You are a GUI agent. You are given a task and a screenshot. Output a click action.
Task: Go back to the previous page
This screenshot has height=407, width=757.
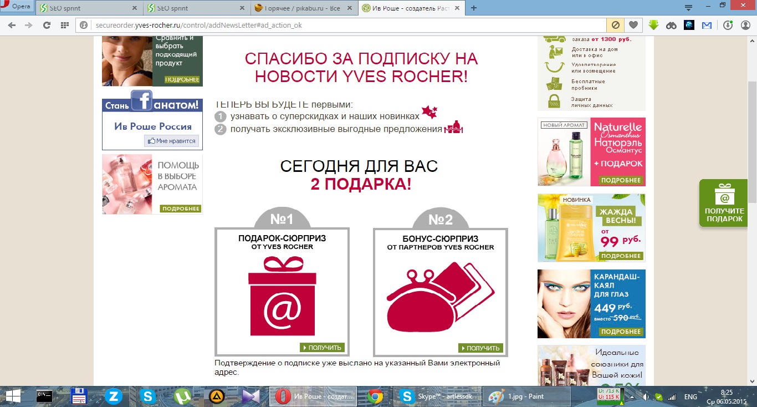(12, 25)
